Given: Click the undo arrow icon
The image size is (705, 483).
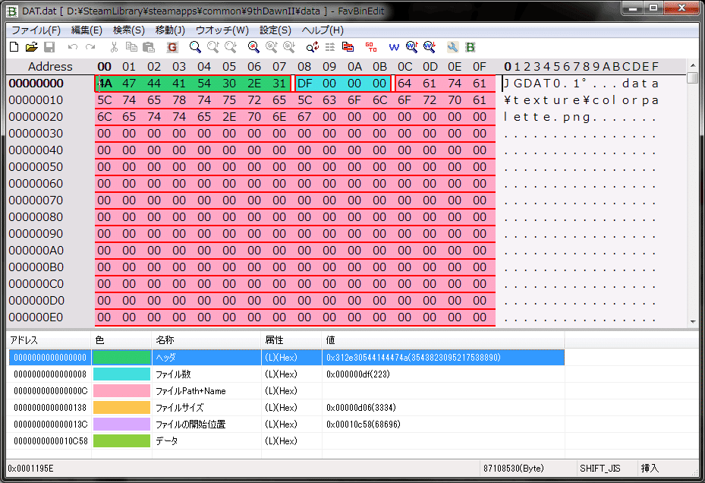Looking at the screenshot, I should coord(73,47).
